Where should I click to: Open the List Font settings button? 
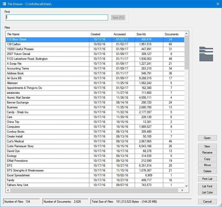(207, 186)
